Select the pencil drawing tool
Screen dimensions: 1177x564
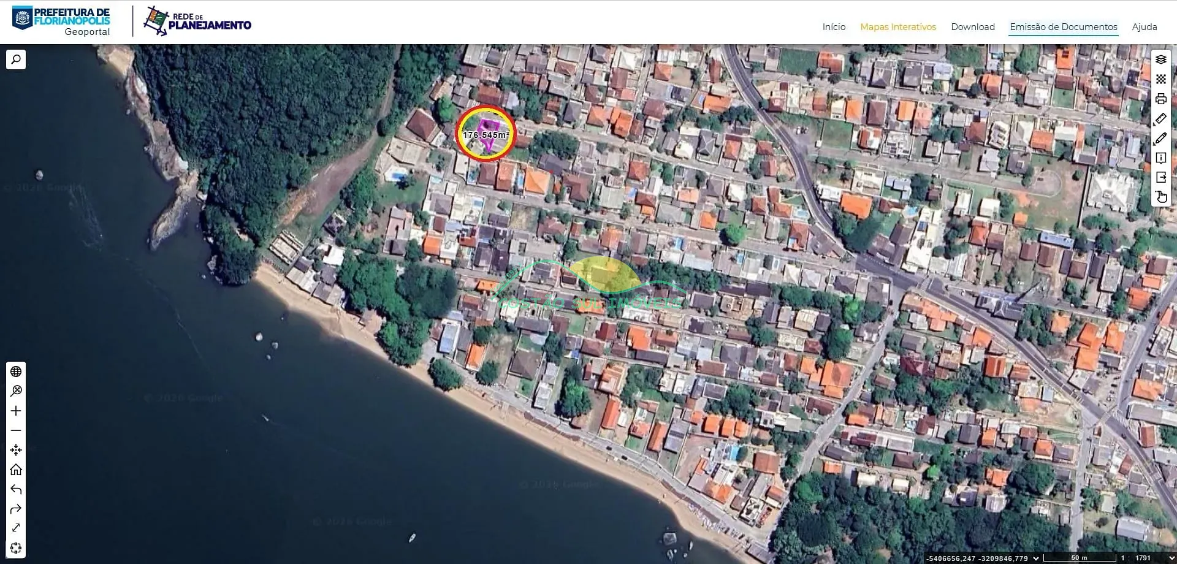coord(1160,139)
